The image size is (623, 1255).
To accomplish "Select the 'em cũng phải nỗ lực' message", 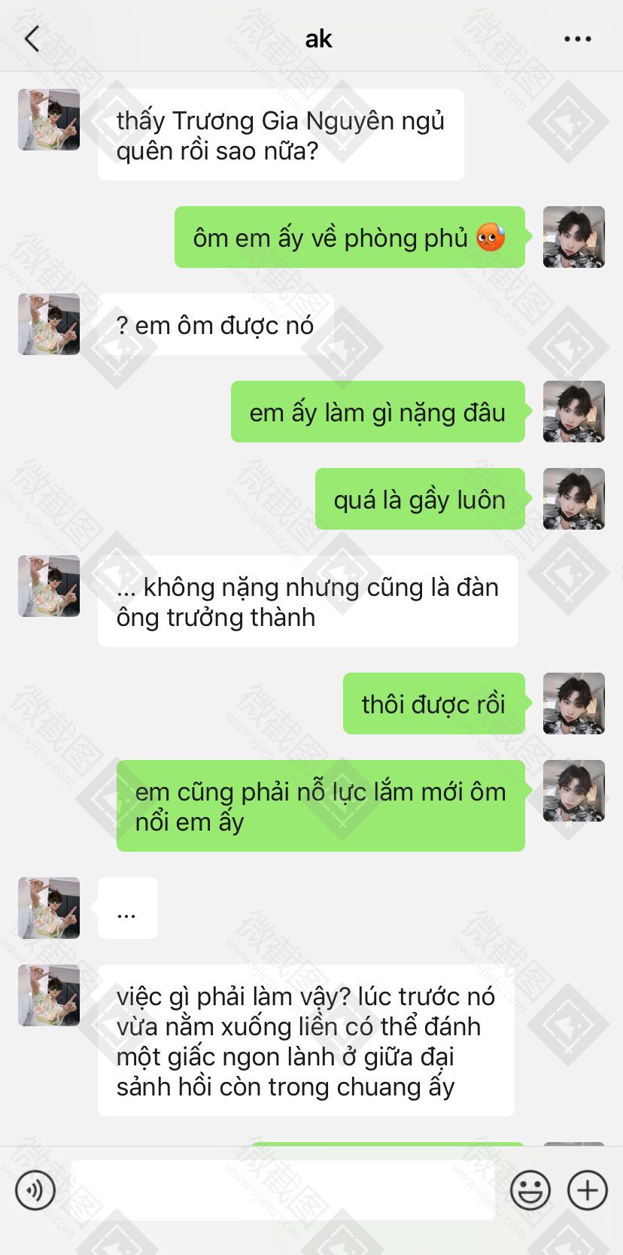I will point(321,806).
